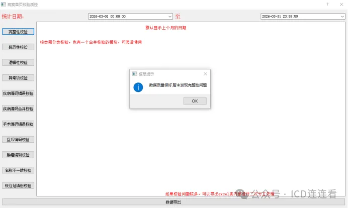Select the 互斥编码校验 button
The width and height of the screenshot is (348, 208).
point(18,140)
